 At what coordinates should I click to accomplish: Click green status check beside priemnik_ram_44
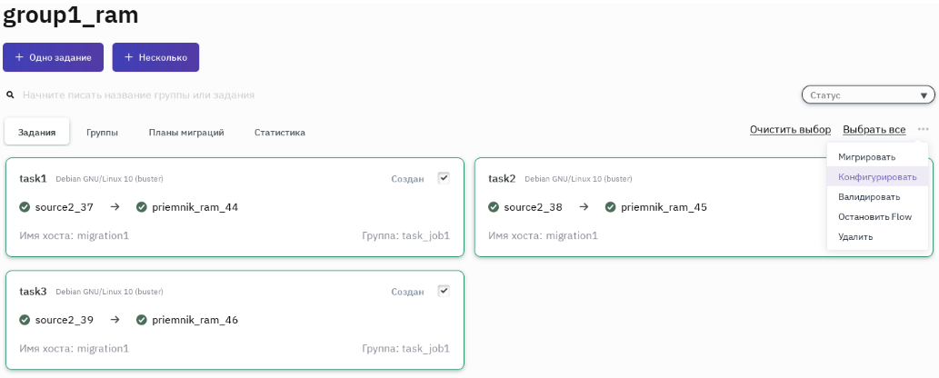(x=142, y=207)
